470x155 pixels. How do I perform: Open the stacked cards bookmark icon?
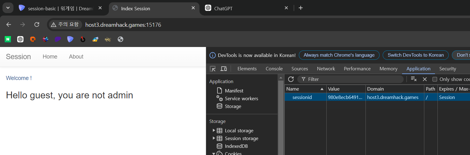point(95,39)
